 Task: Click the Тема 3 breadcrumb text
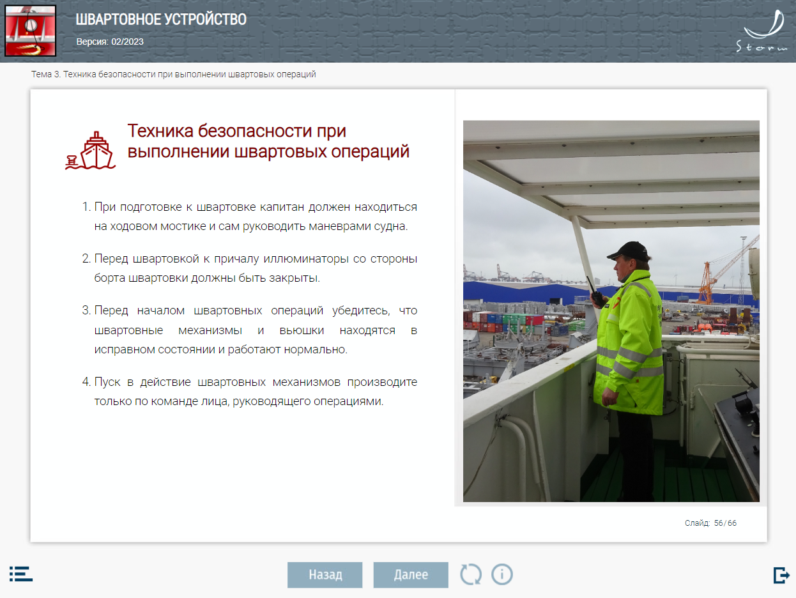tap(174, 74)
